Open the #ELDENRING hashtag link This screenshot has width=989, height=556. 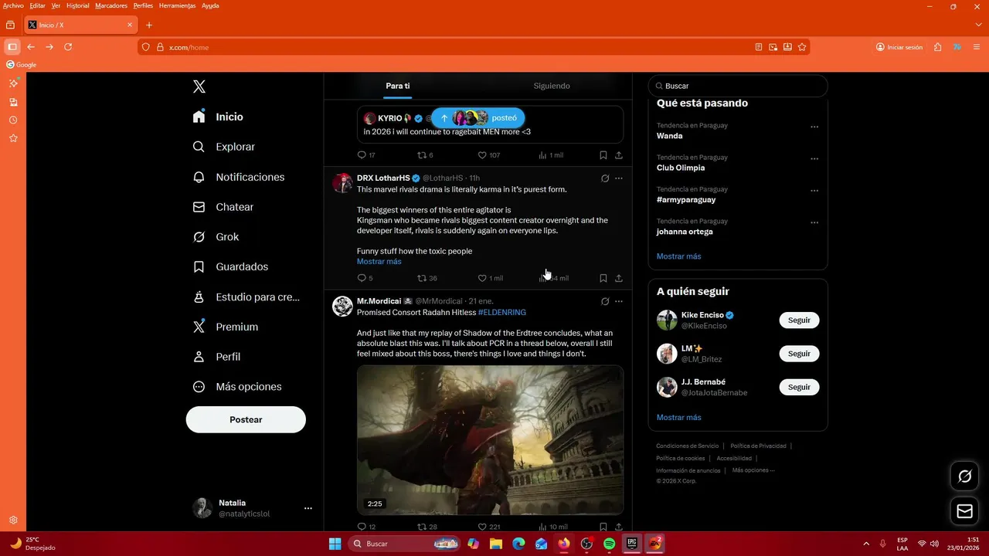pos(502,312)
